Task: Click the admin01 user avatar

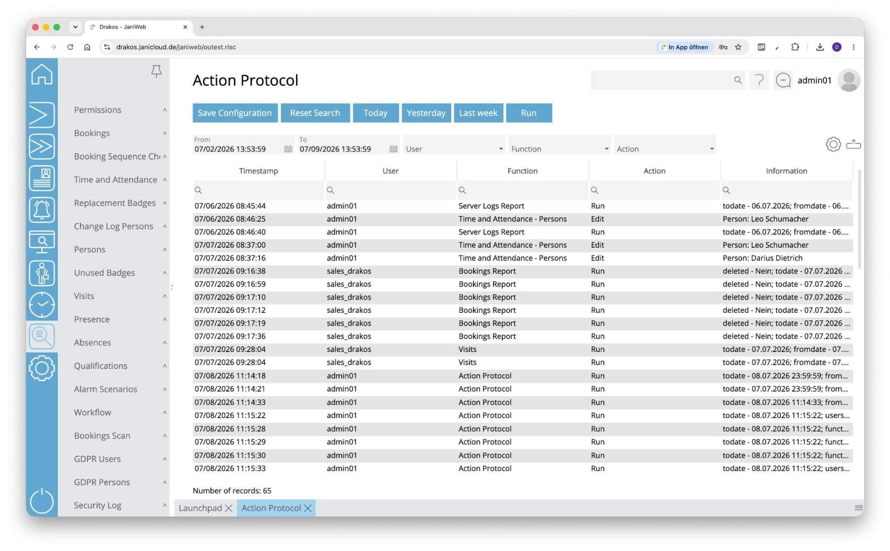Action: coord(849,80)
